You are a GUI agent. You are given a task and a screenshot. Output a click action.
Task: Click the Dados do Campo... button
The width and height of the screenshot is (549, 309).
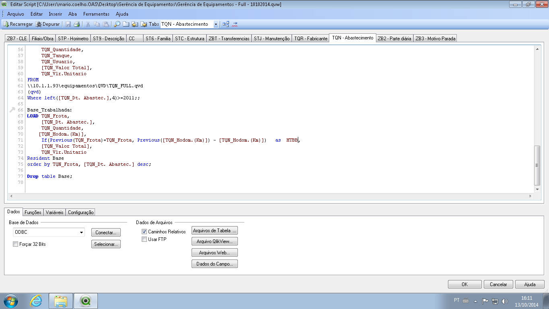[x=215, y=264]
